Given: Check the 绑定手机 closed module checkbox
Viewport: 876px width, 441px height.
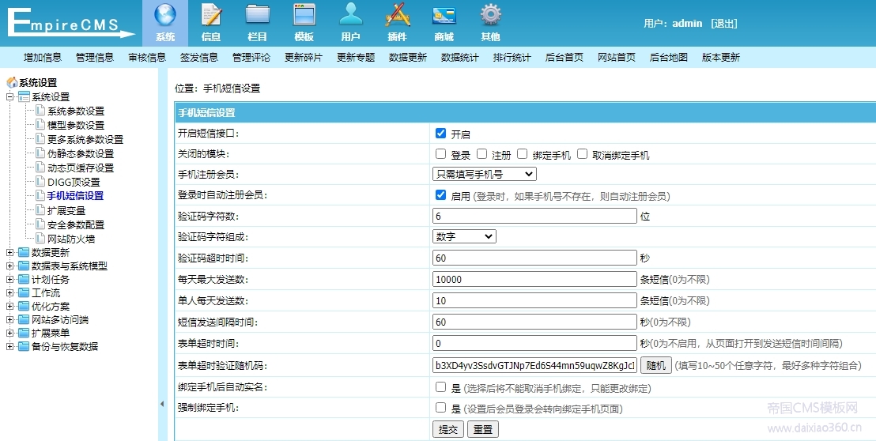Looking at the screenshot, I should [x=523, y=154].
